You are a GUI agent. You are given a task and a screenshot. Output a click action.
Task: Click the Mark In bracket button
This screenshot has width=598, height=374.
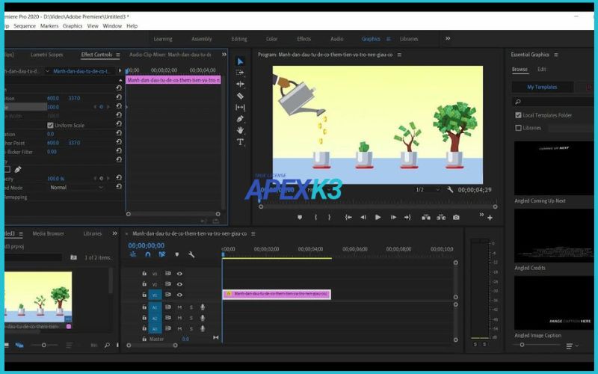coord(315,217)
